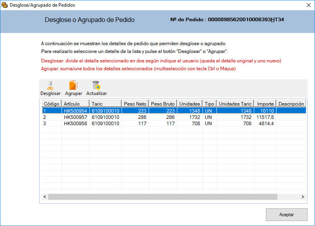
Task: Select row with article HK500957
Action: click(x=75, y=117)
